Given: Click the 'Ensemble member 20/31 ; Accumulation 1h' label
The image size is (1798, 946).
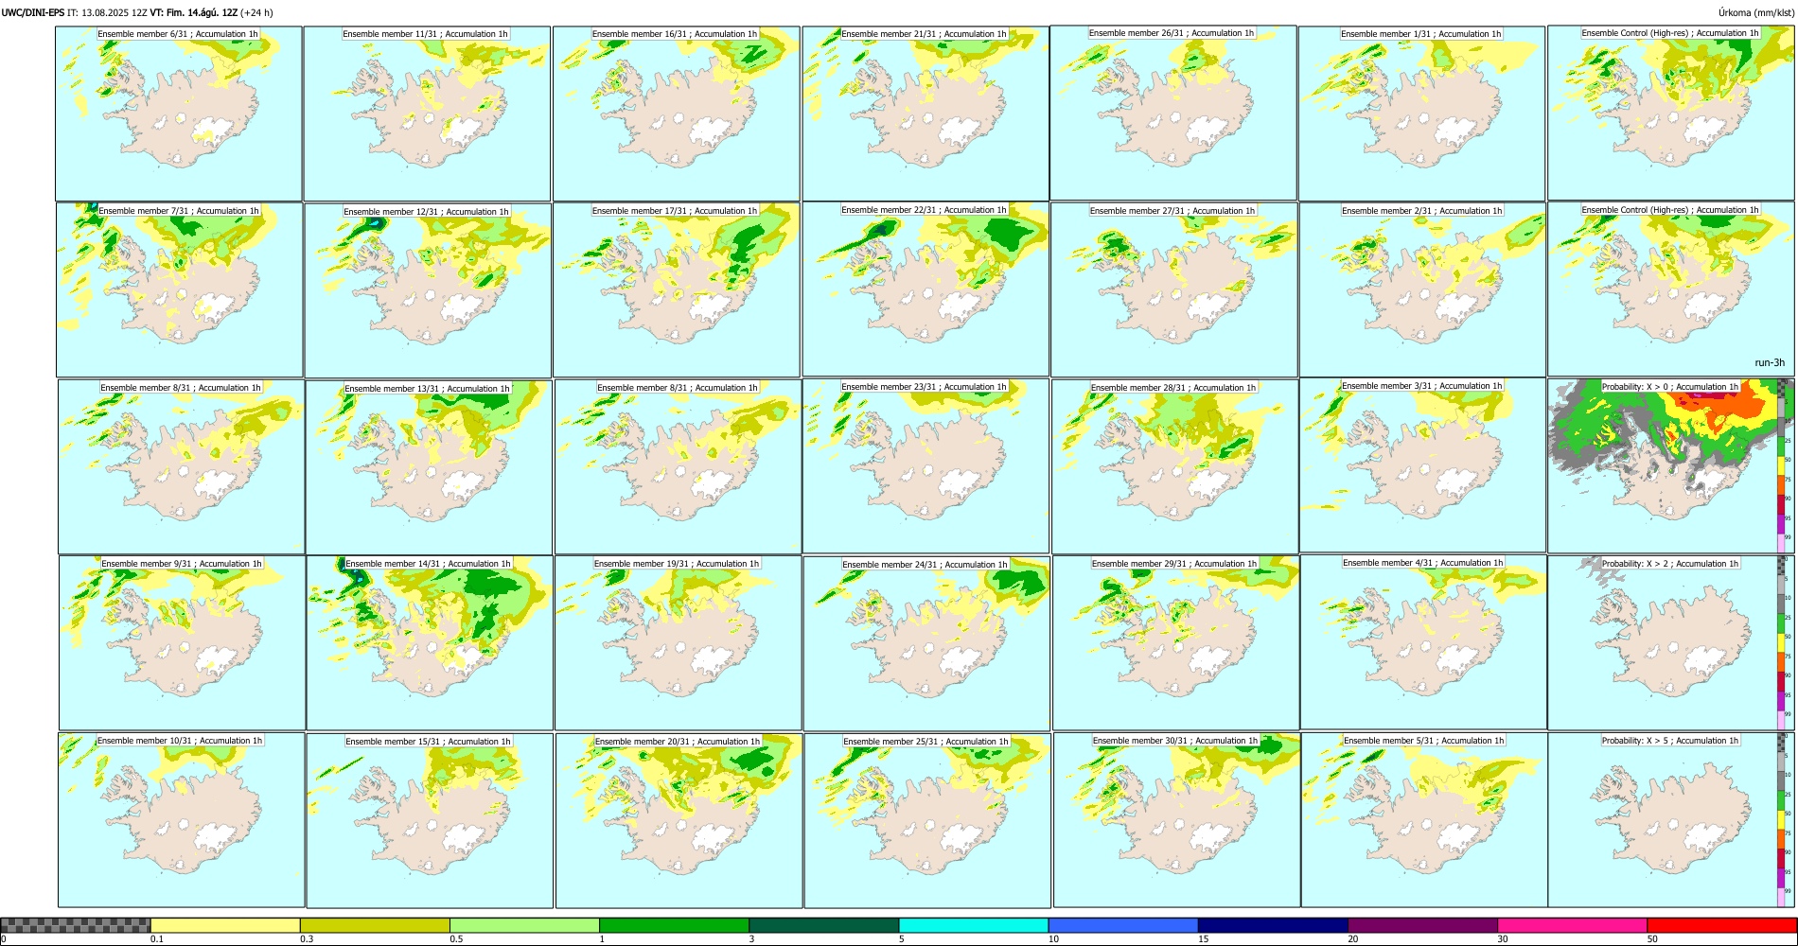Looking at the screenshot, I should point(678,742).
